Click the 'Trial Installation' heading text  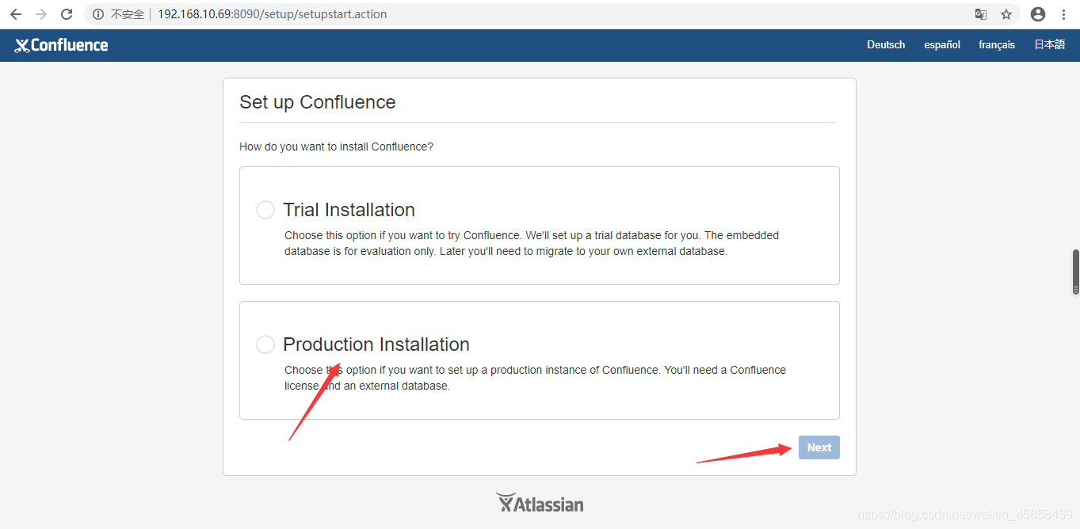[x=349, y=210]
